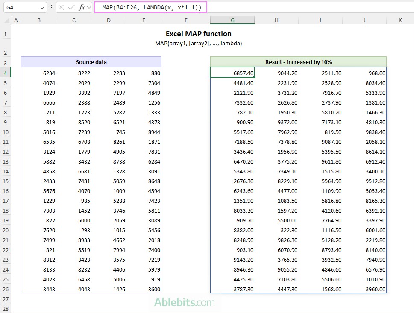This screenshot has height=313, width=414.
Task: Select result cell 968.00
Action: (x=364, y=73)
